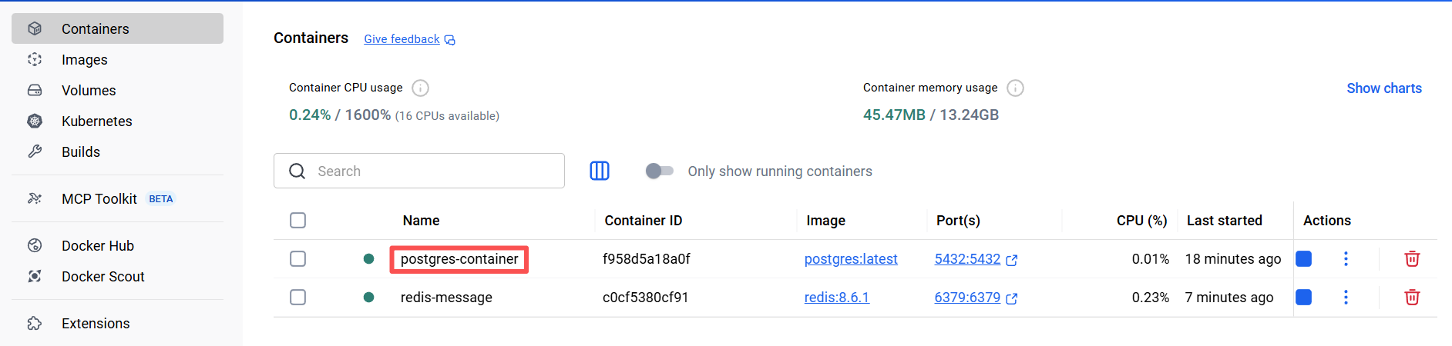Click external-link icon beside 6379:6379
Screen dimensions: 1452x346
(1012, 299)
